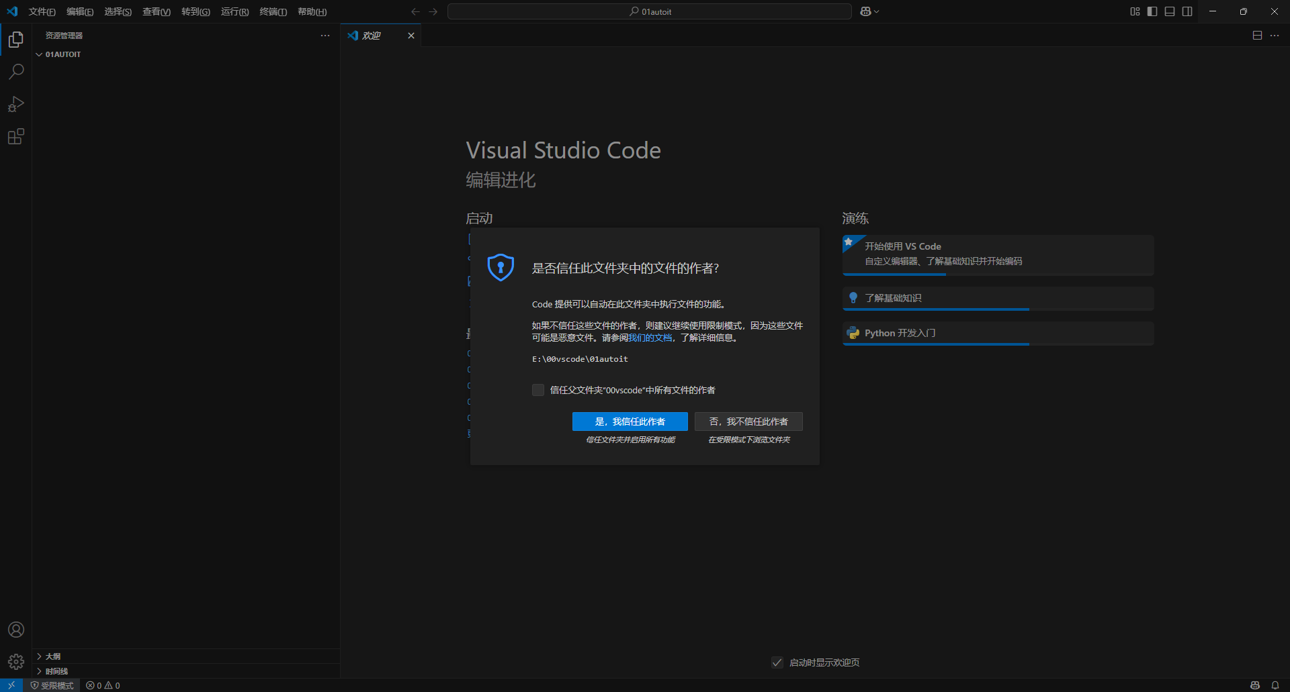The width and height of the screenshot is (1290, 692).
Task: Close the Welcome tab
Action: click(x=411, y=36)
